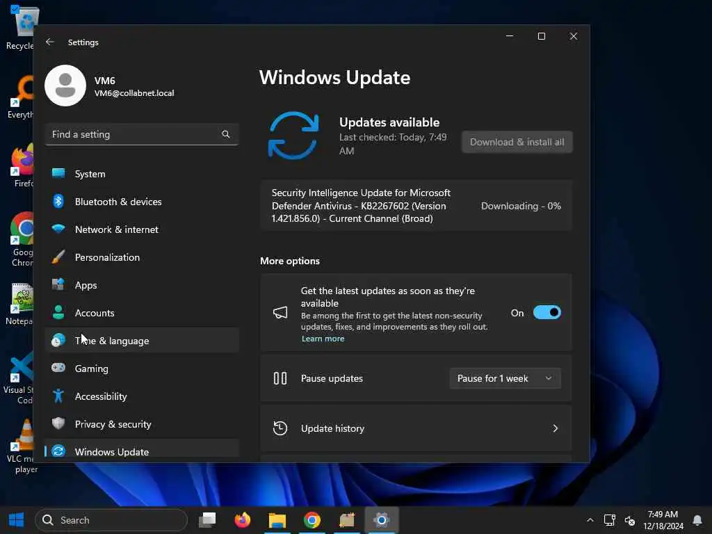Select Bluetooth & devices category
Screen dimensions: 712x534
pyautogui.click(x=142, y=202)
